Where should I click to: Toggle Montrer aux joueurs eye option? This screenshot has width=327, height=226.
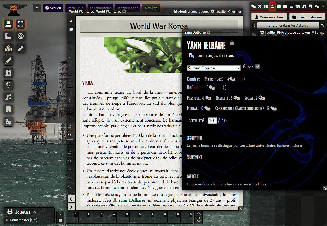tap(191, 12)
